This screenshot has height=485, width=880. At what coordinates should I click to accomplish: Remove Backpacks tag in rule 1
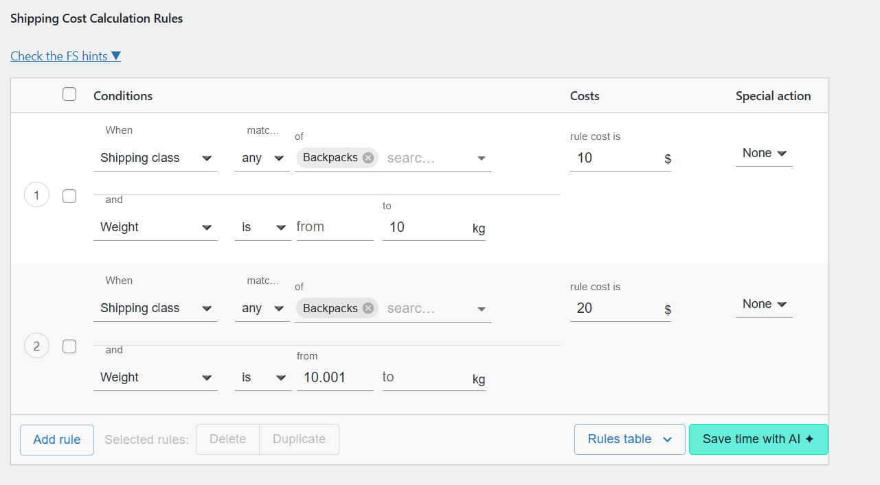368,158
